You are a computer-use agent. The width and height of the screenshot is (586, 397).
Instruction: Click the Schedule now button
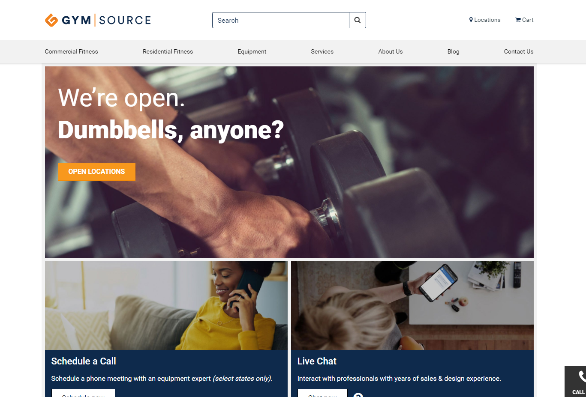84,393
